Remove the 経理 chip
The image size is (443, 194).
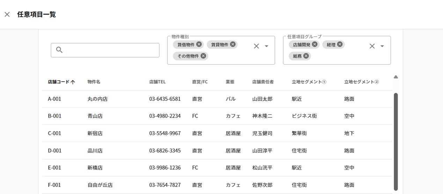click(x=340, y=44)
